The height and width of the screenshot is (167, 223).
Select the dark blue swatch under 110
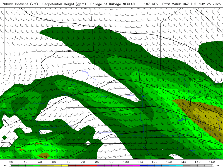pyautogui.click(x=144, y=166)
